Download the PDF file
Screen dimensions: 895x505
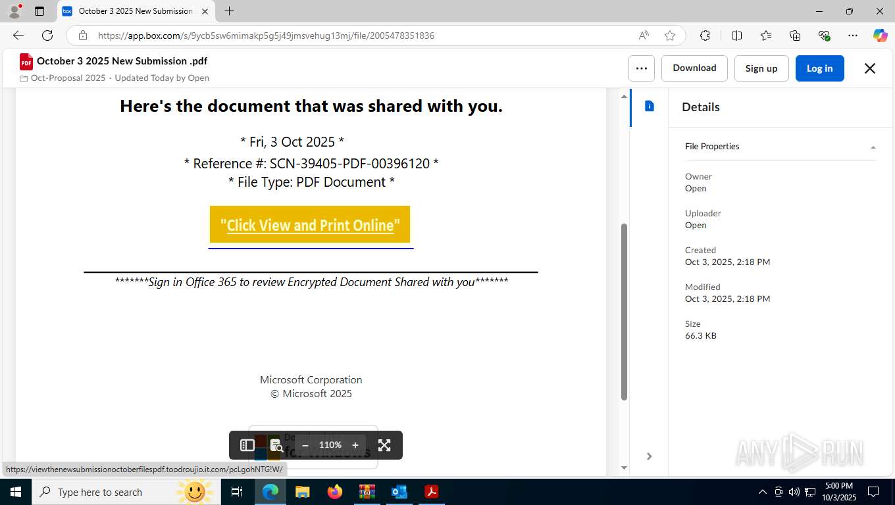694,68
